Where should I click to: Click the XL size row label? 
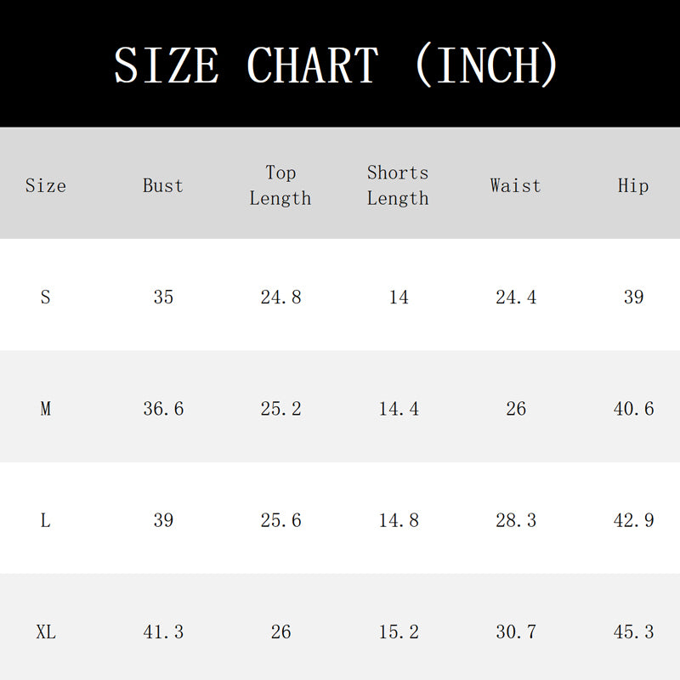tap(46, 632)
